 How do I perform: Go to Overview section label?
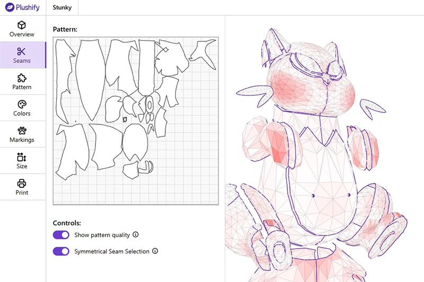point(22,34)
